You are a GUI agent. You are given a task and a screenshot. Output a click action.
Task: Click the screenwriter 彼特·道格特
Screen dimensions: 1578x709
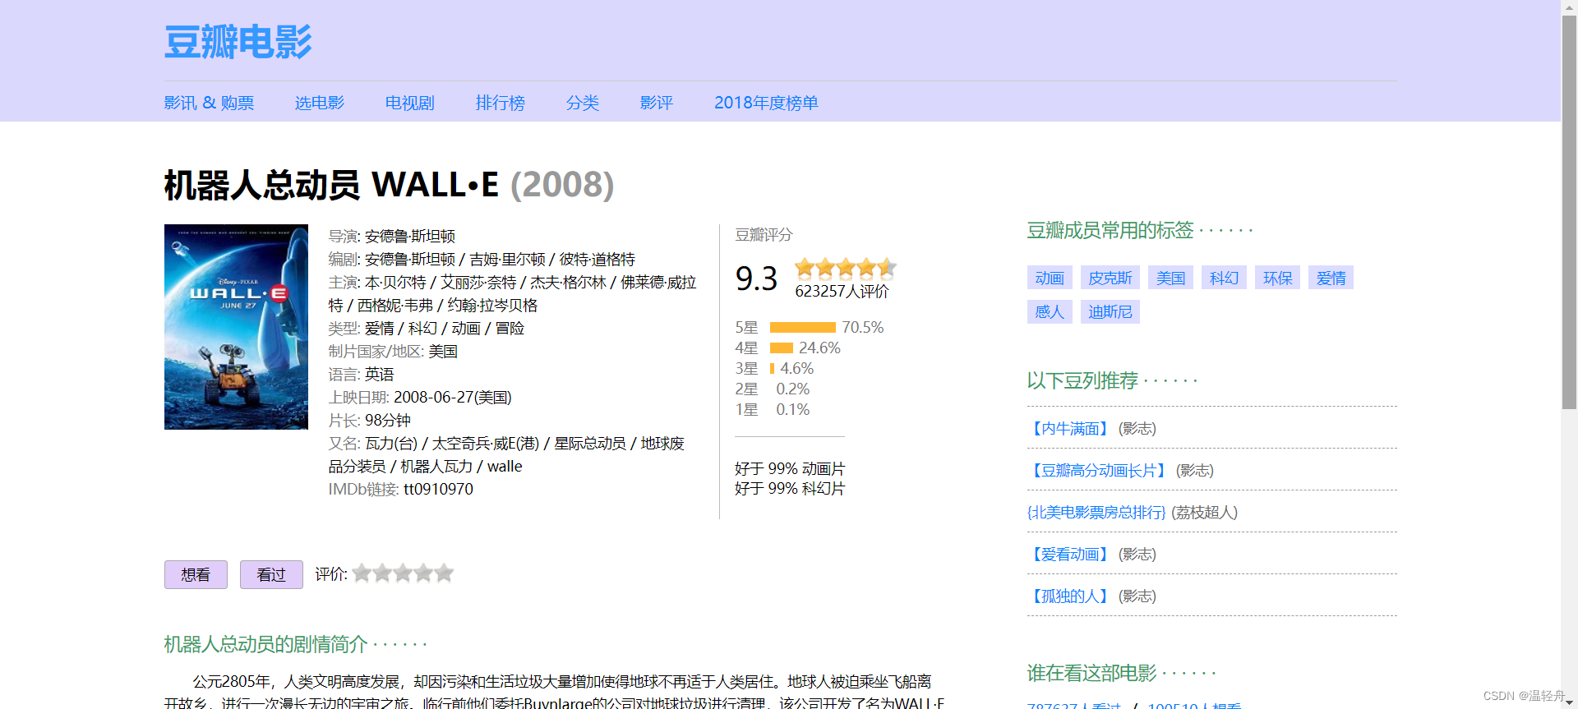tap(598, 259)
